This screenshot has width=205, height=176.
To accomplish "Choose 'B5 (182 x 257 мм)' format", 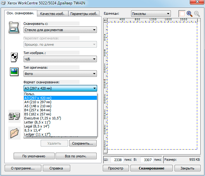I will tap(60, 114).
